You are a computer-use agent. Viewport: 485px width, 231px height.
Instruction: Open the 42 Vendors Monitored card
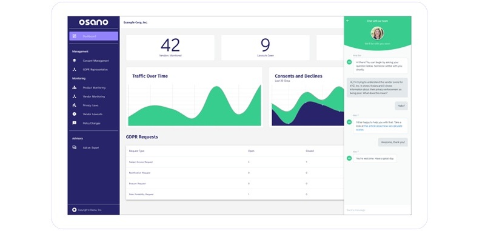coord(170,48)
